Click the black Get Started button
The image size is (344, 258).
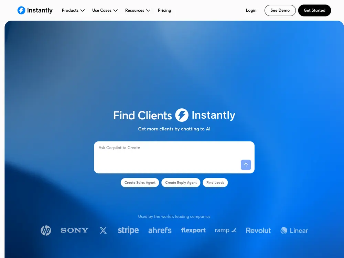[314, 10]
